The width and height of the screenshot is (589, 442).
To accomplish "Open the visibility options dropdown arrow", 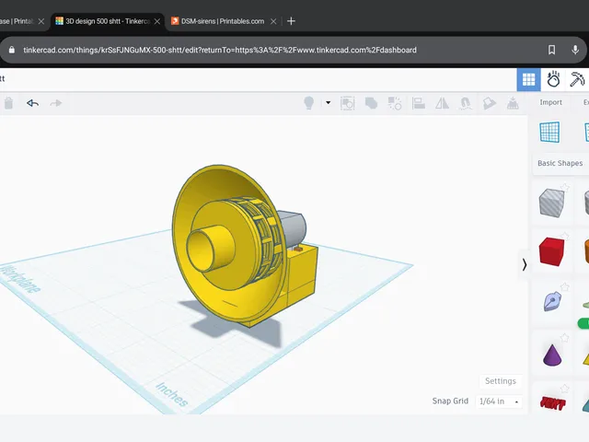I will tap(328, 102).
